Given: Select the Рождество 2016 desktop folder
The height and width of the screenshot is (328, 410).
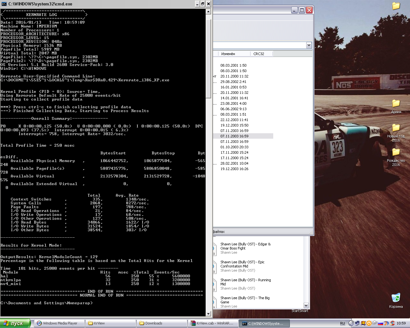Looking at the screenshot, I should click(x=396, y=152).
